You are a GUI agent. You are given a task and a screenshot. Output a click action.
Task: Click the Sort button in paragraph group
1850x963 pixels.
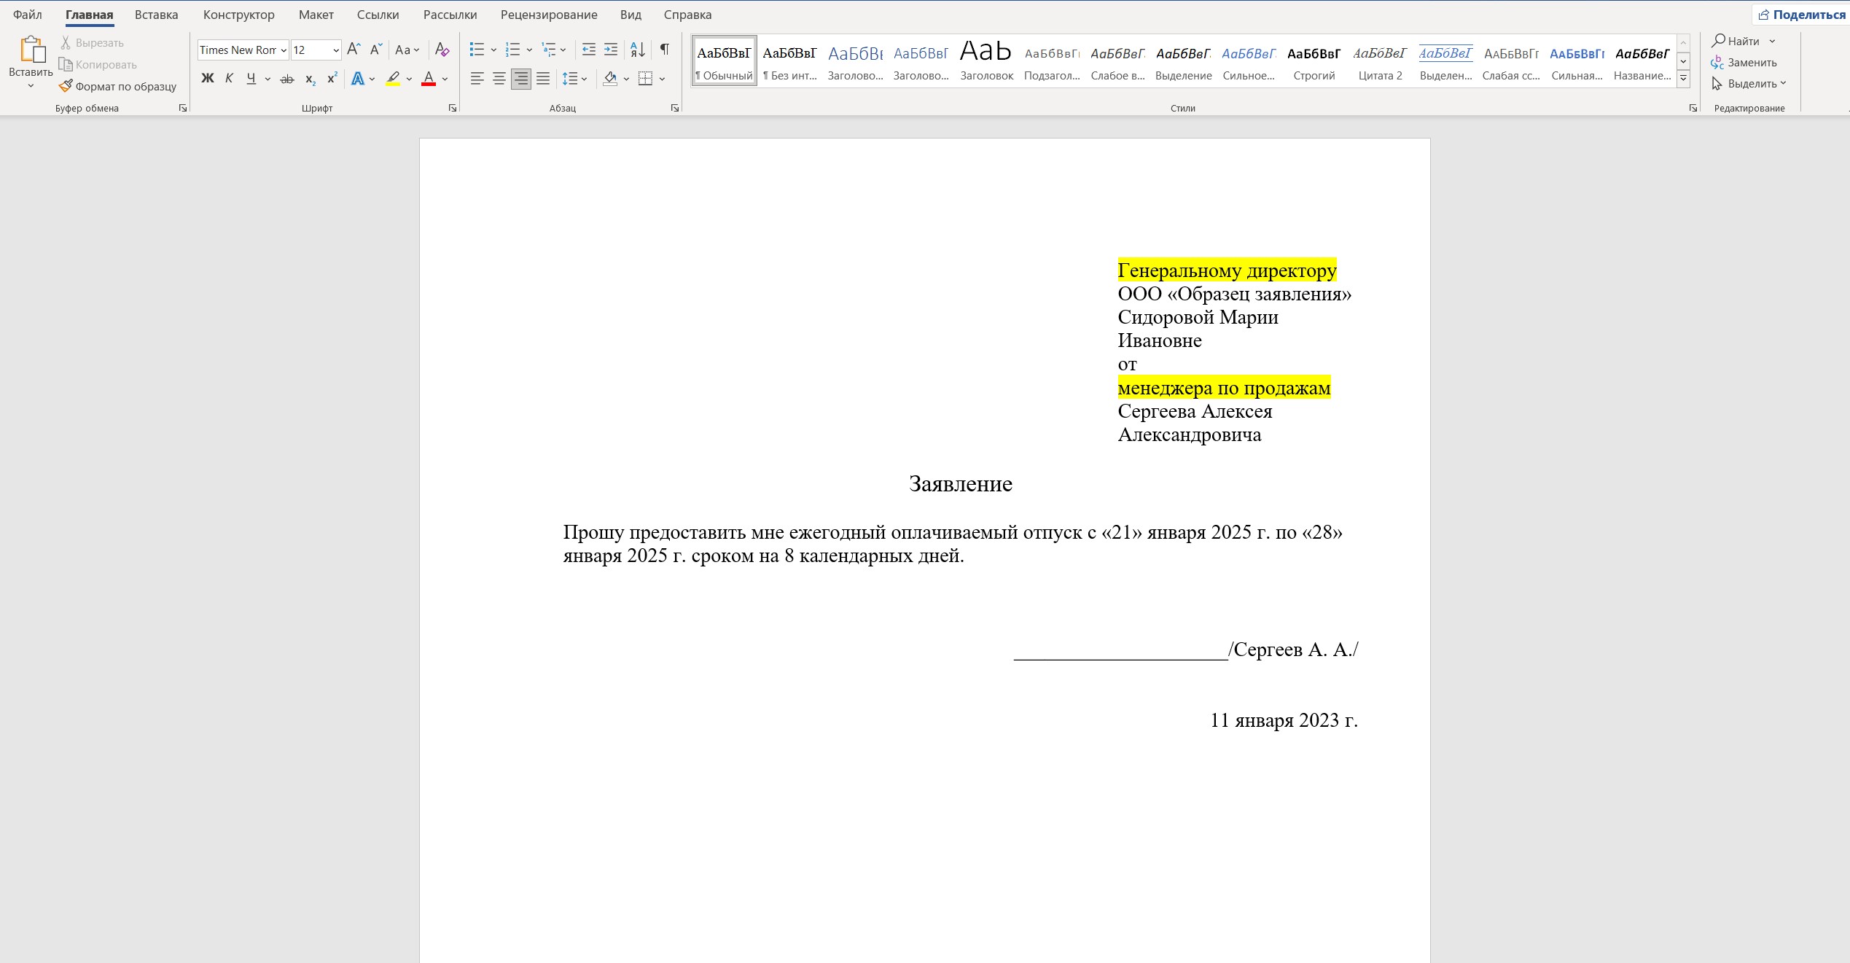(x=637, y=50)
